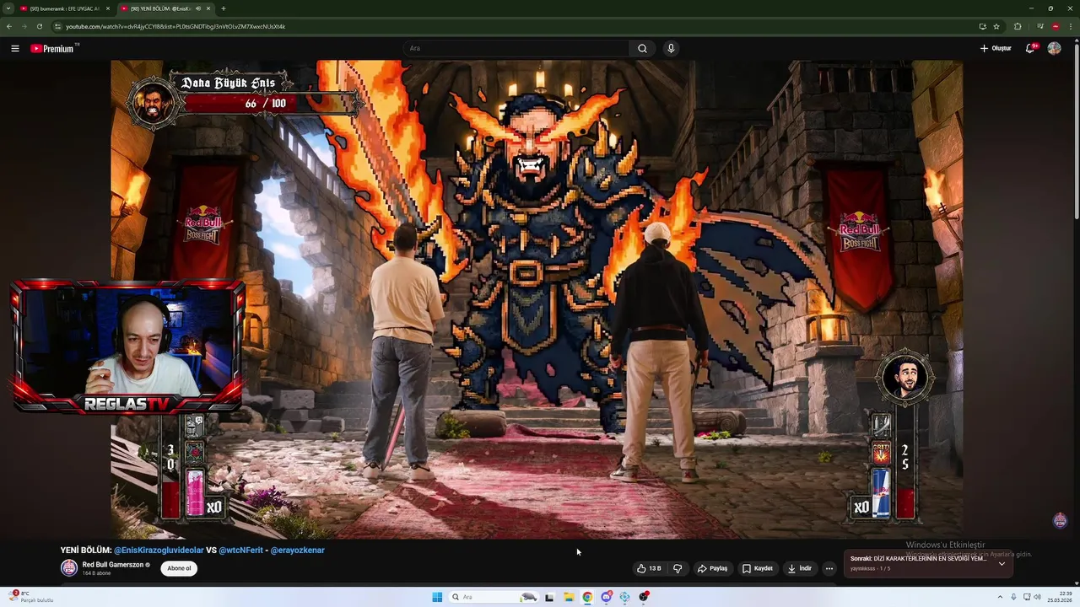Open the more actions three-dot menu
1080x607 pixels.
point(829,568)
